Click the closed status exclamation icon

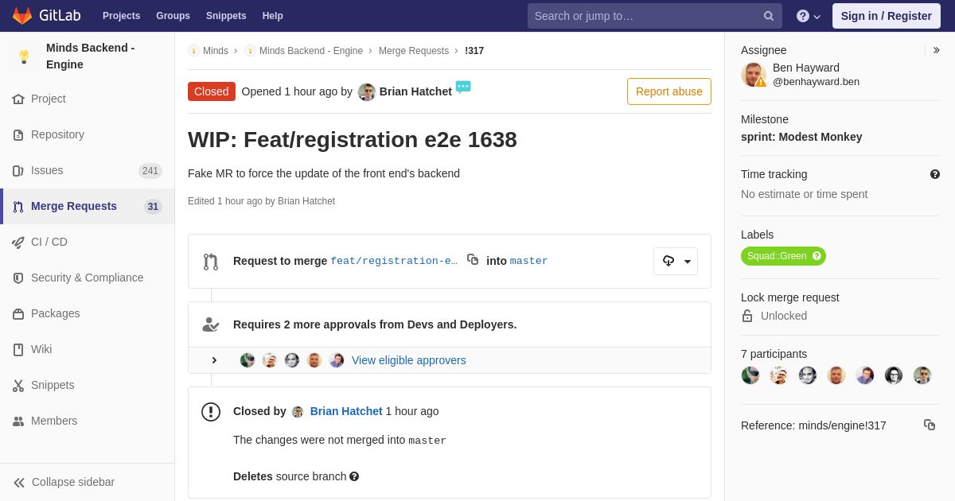[211, 412]
